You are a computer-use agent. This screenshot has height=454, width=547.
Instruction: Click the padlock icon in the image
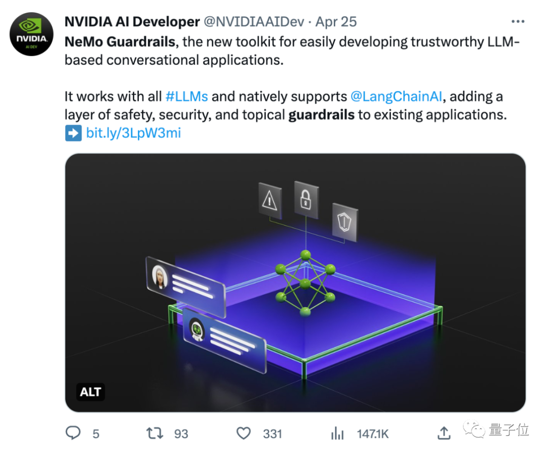click(305, 199)
